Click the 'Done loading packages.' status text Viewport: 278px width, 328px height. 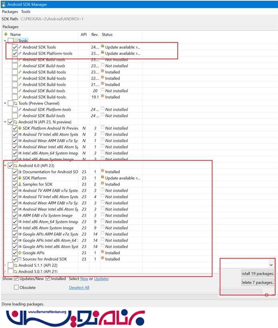(x=23, y=304)
